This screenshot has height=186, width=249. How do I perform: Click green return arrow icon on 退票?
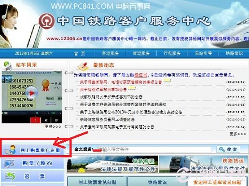pyautogui.click(x=10, y=176)
